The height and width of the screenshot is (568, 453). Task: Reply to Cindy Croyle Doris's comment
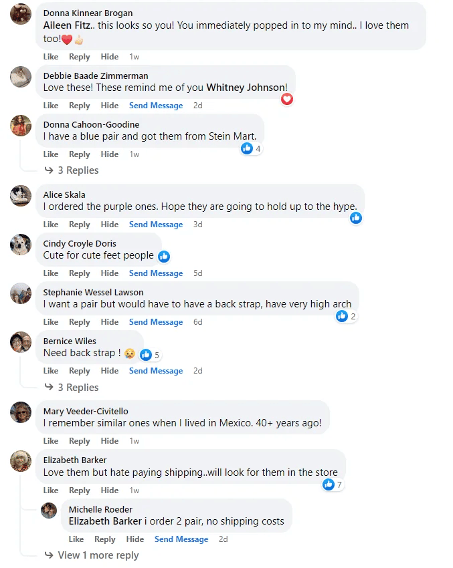click(x=80, y=273)
